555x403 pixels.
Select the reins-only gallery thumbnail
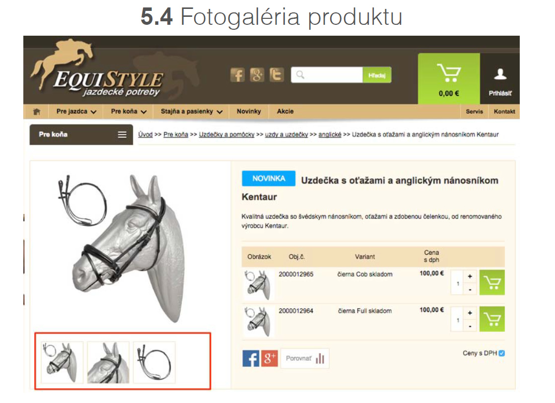click(x=154, y=362)
